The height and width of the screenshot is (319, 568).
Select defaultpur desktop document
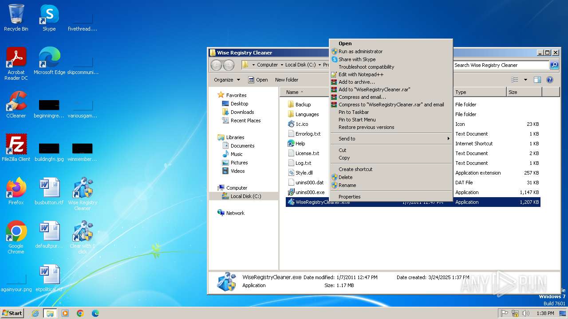tap(49, 235)
